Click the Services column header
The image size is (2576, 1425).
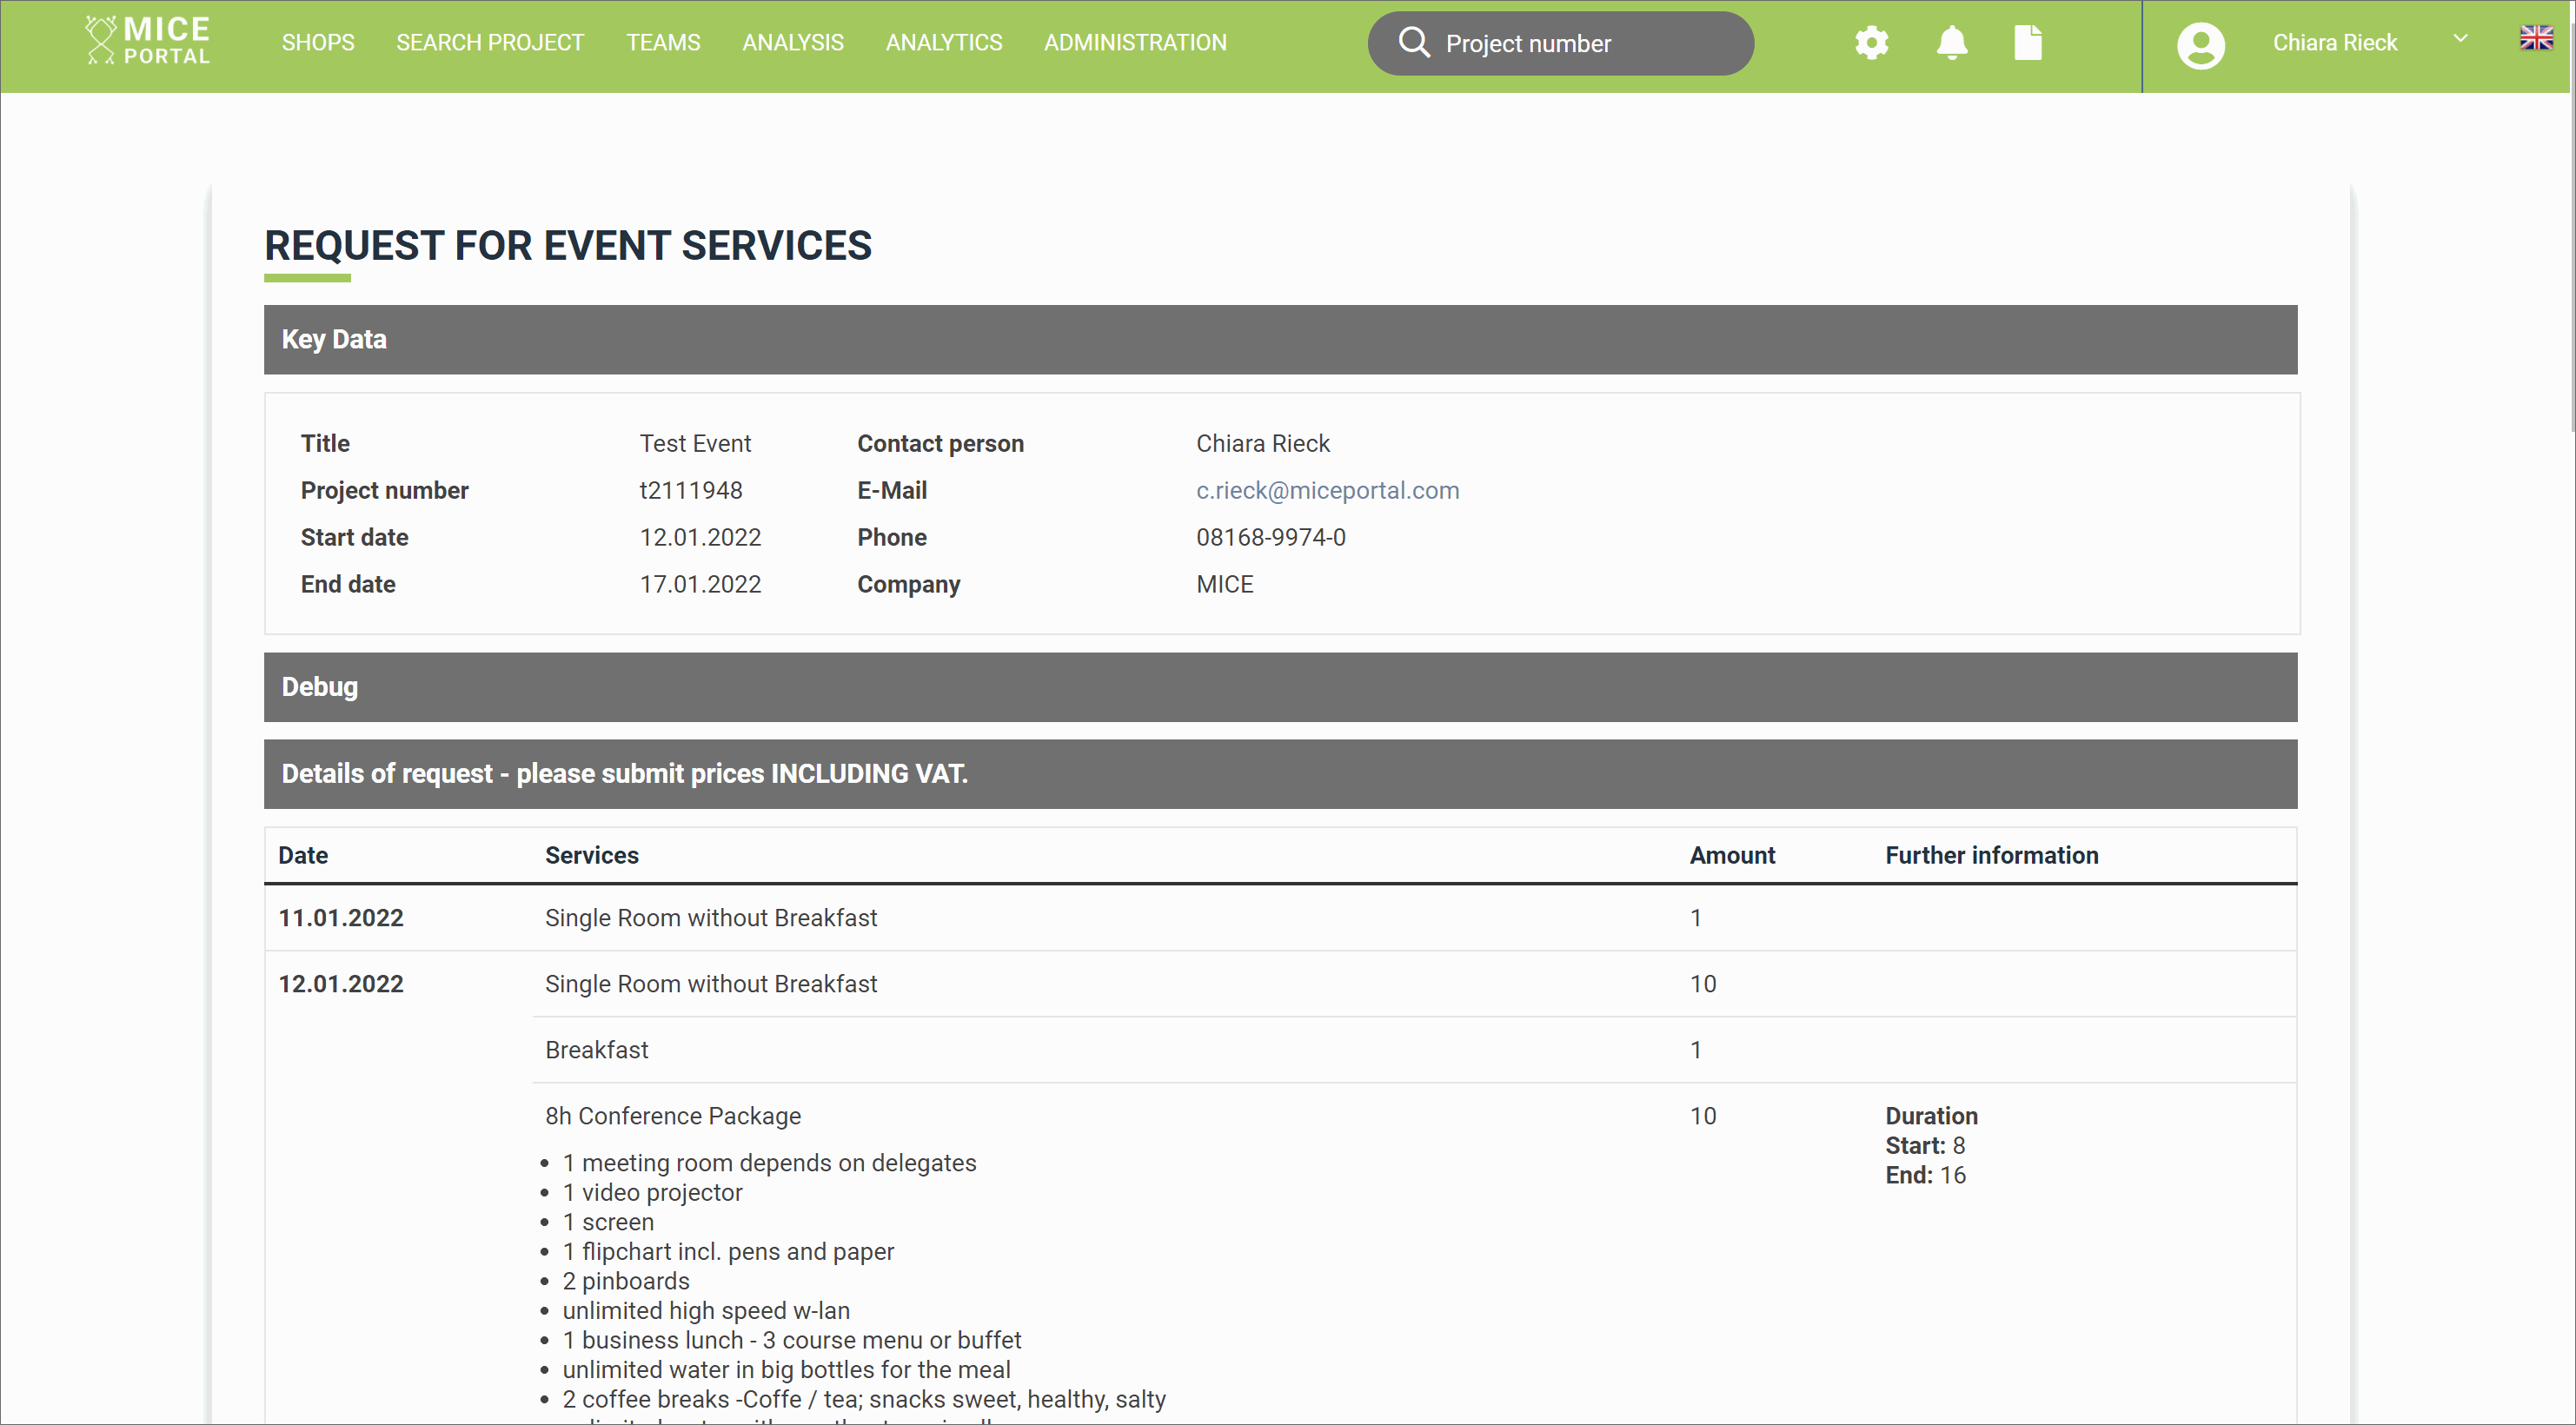(591, 855)
